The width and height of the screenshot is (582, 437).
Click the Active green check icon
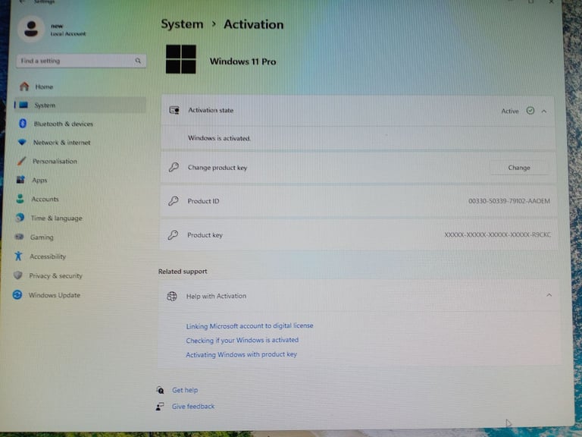[x=530, y=111]
